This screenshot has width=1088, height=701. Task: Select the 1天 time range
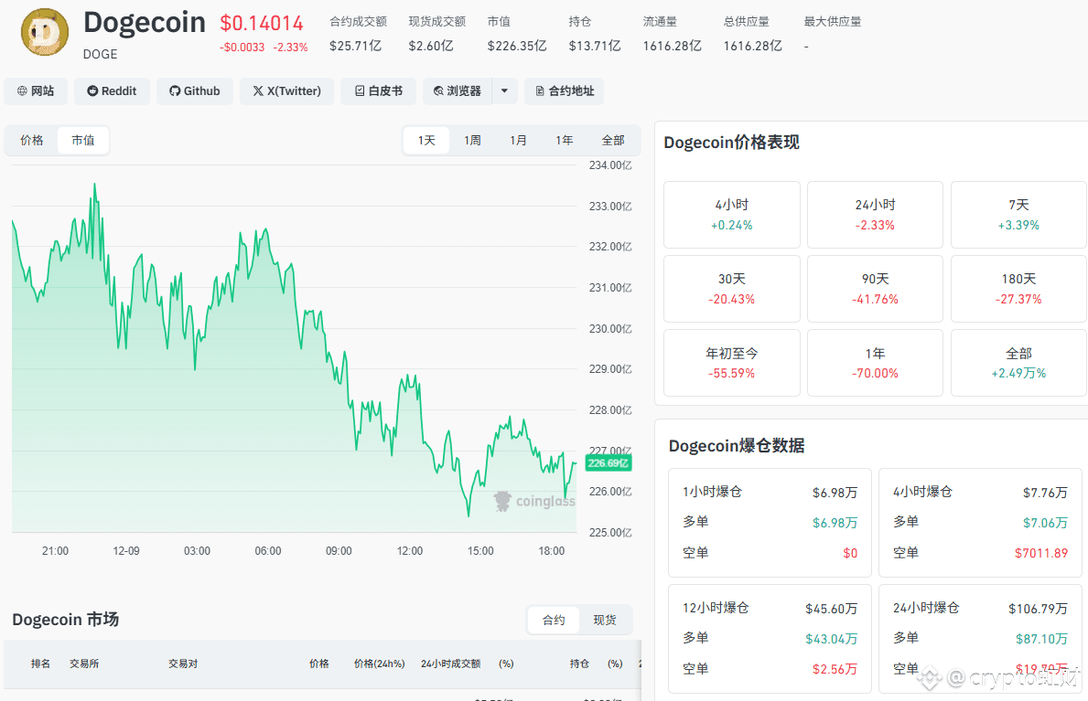(x=426, y=140)
